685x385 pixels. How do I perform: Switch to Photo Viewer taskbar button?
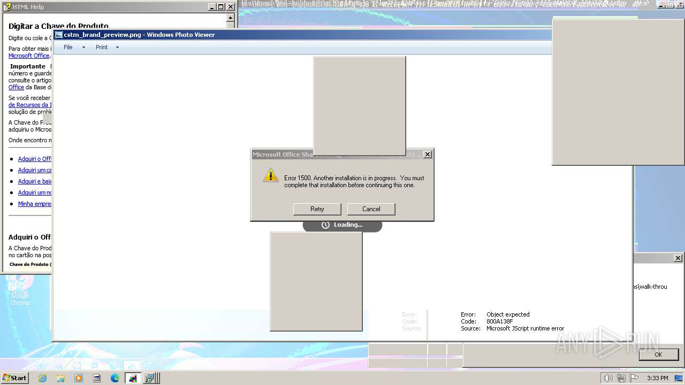point(133,378)
